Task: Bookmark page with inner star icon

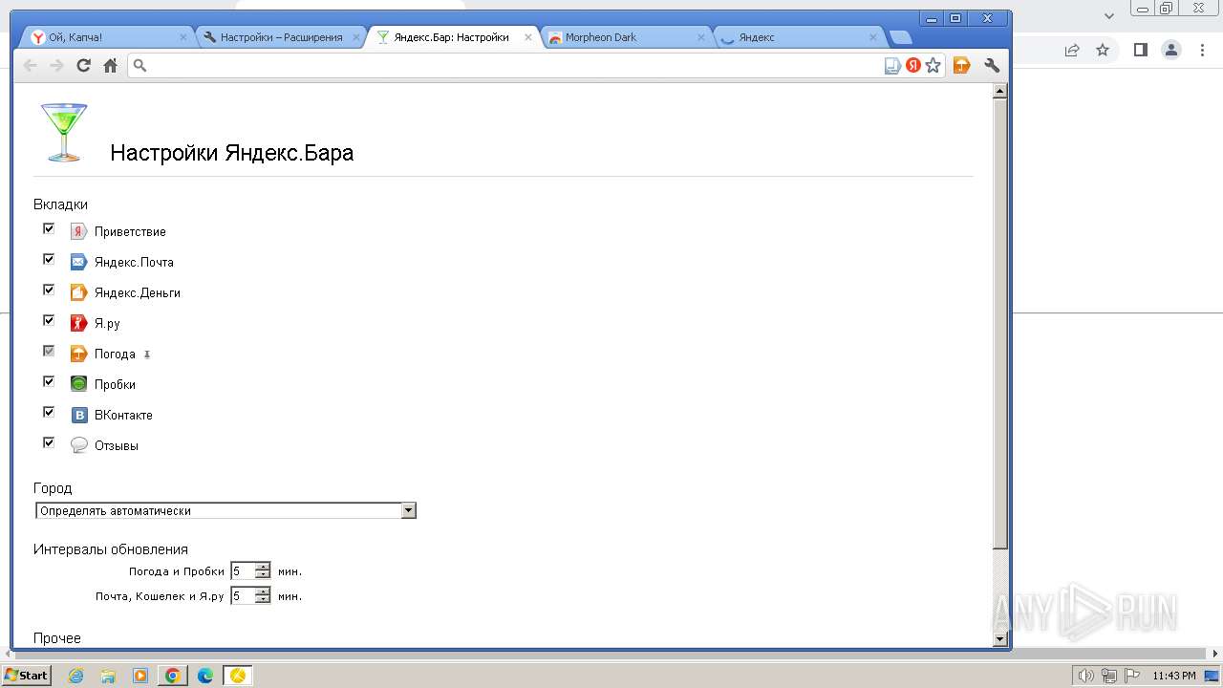Action: (933, 65)
